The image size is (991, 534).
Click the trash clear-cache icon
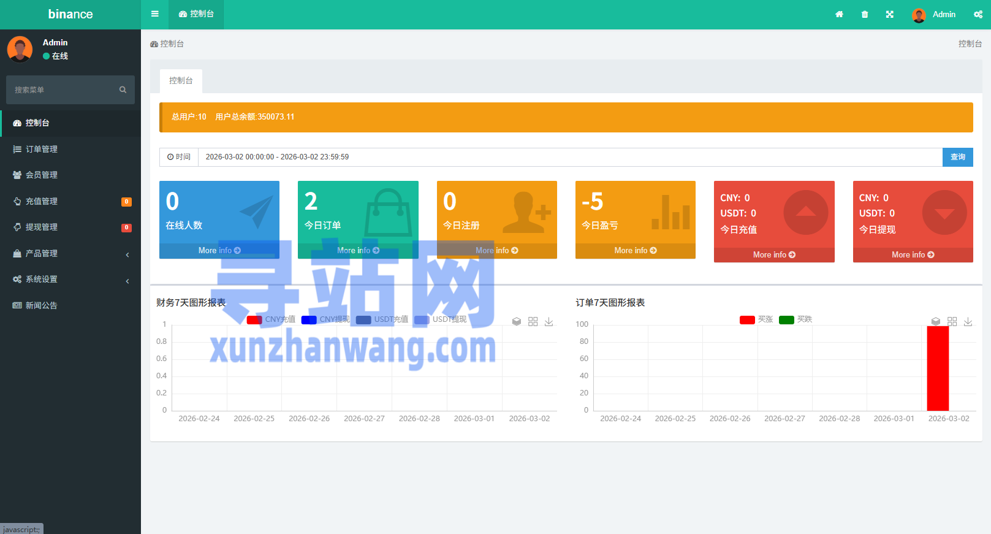pos(865,14)
